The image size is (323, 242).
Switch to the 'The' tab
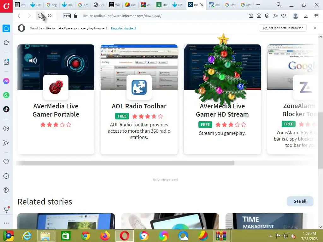[162, 5]
